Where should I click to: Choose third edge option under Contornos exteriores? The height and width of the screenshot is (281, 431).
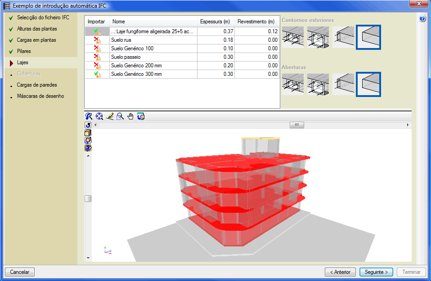pos(343,37)
